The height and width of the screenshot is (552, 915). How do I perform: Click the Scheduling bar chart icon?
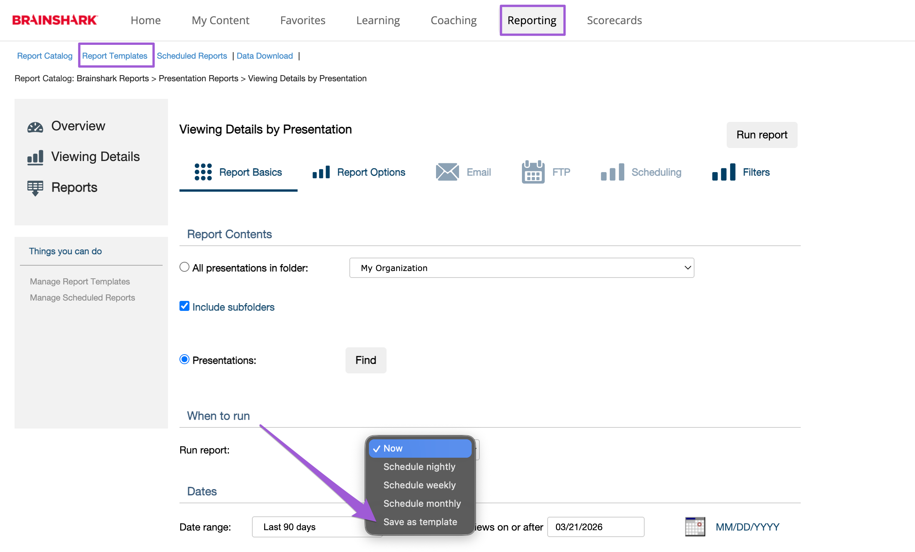612,172
